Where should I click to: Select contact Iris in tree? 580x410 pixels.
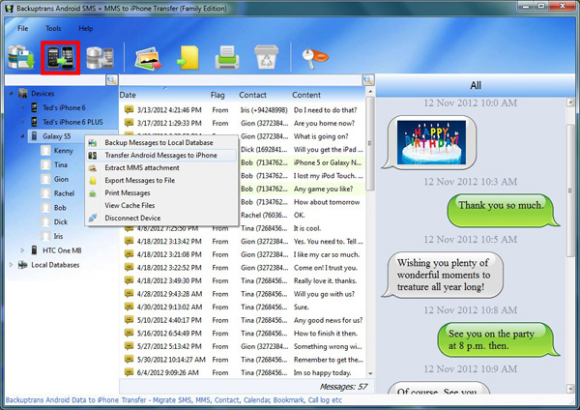coord(58,236)
